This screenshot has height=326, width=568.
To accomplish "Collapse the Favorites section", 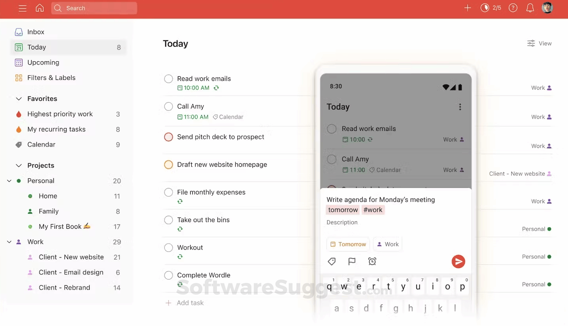I will coord(18,98).
